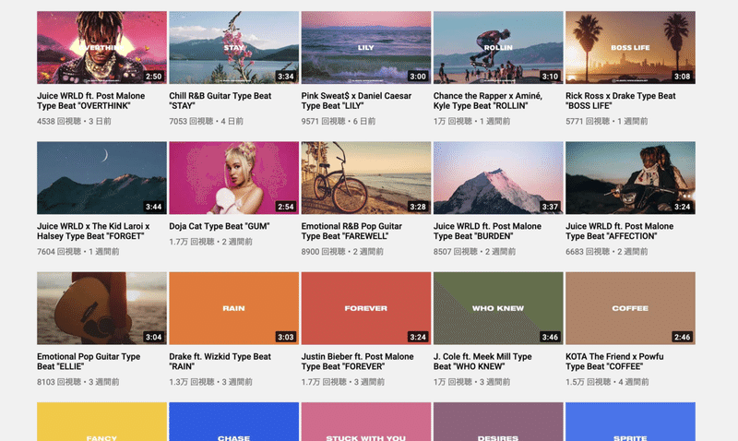Open the beach bicycle FAREWELL thumbnail
The height and width of the screenshot is (441, 738).
pyautogui.click(x=366, y=178)
